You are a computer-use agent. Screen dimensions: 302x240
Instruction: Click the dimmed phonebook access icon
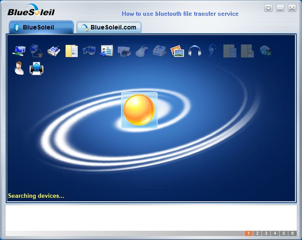point(230,51)
